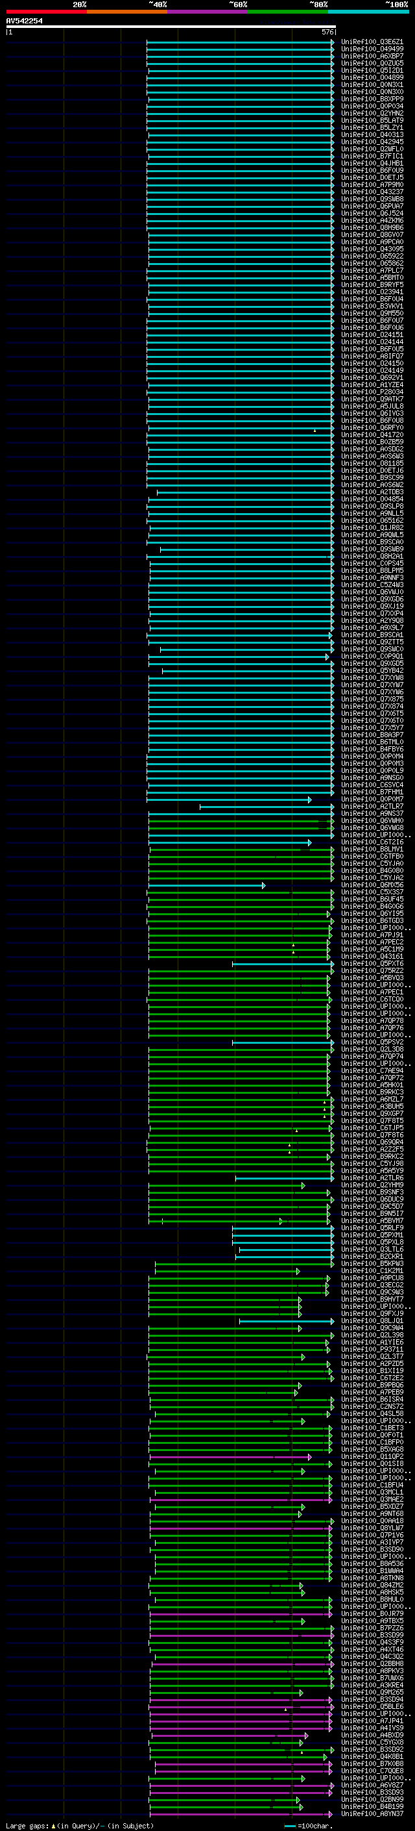
Task: Select hit UniRef100_O65922
Action: (x=372, y=256)
